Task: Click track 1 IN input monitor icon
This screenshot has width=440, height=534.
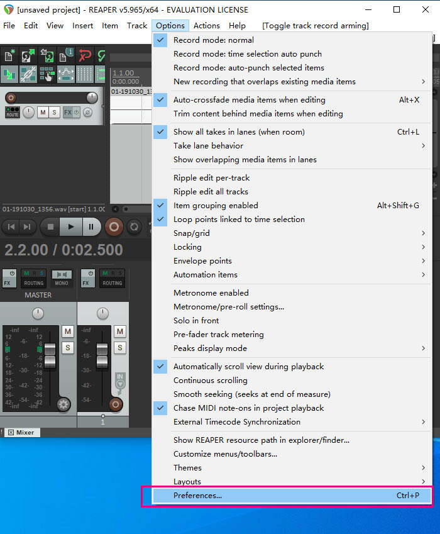Action: click(120, 382)
